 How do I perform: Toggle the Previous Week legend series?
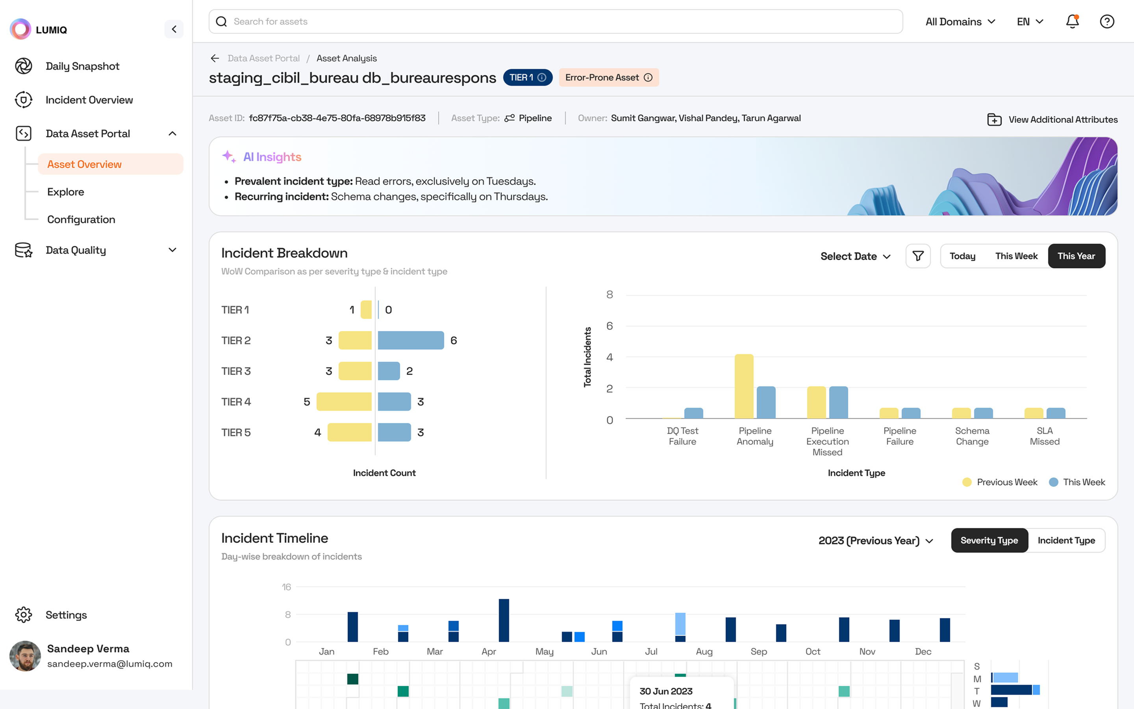(x=1000, y=482)
